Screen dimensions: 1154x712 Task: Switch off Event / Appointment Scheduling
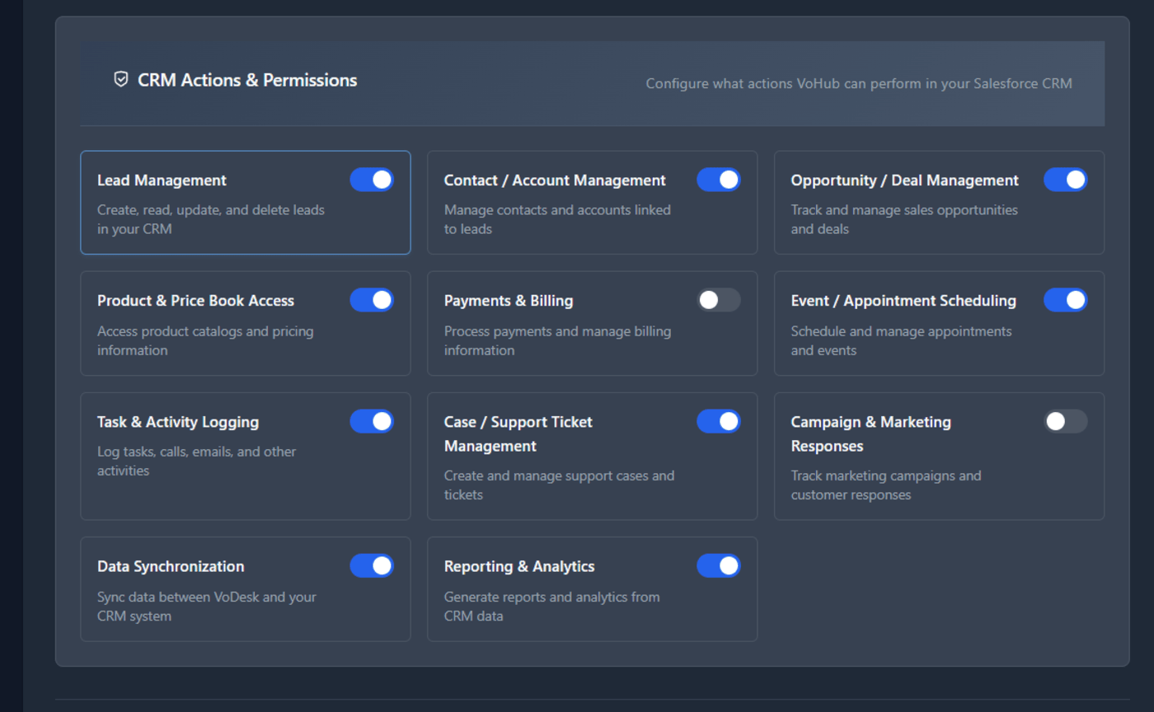click(x=1065, y=300)
